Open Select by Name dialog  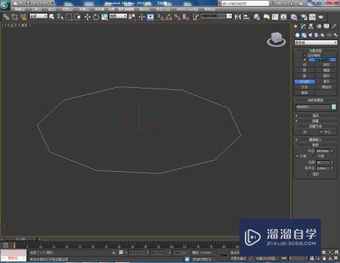click(x=61, y=17)
